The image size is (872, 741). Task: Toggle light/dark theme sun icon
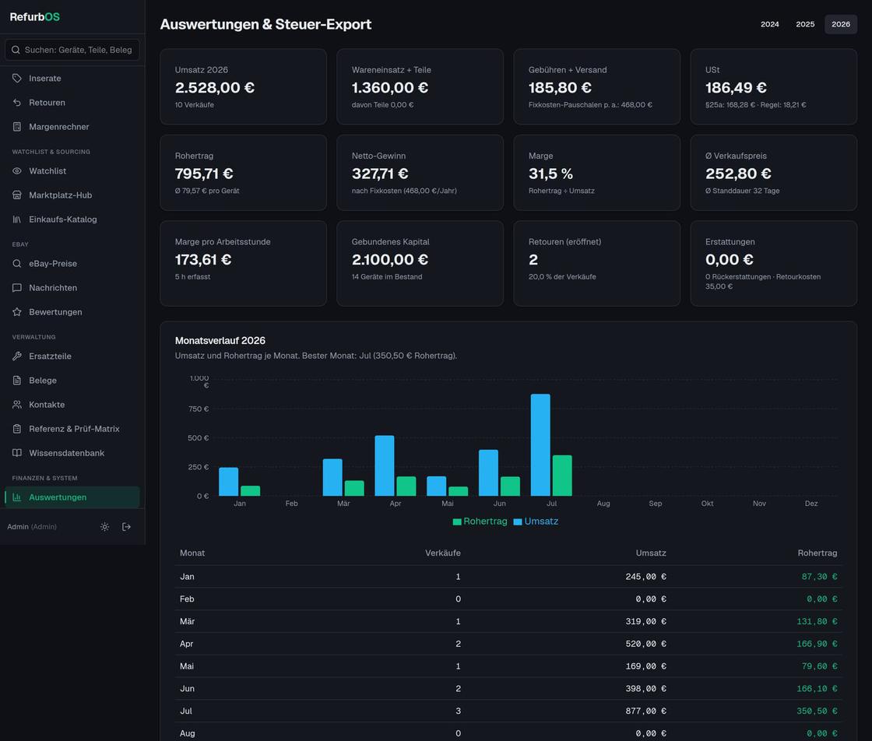point(104,526)
